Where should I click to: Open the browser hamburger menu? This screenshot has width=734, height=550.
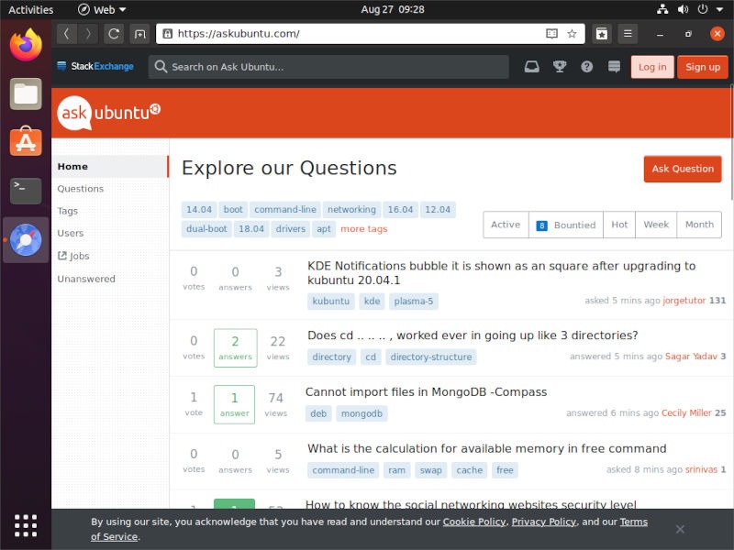628,33
